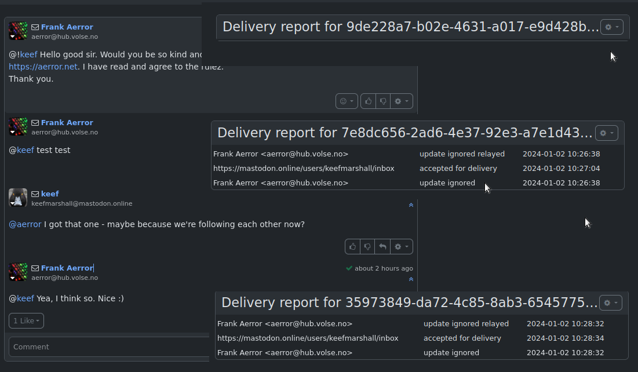Like Frank Aerror's first post with thumbs-up
Viewport: 638px width, 372px height.
[368, 101]
